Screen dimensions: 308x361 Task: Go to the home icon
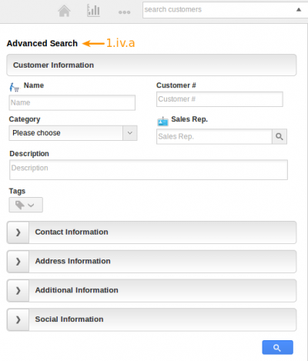tap(64, 11)
